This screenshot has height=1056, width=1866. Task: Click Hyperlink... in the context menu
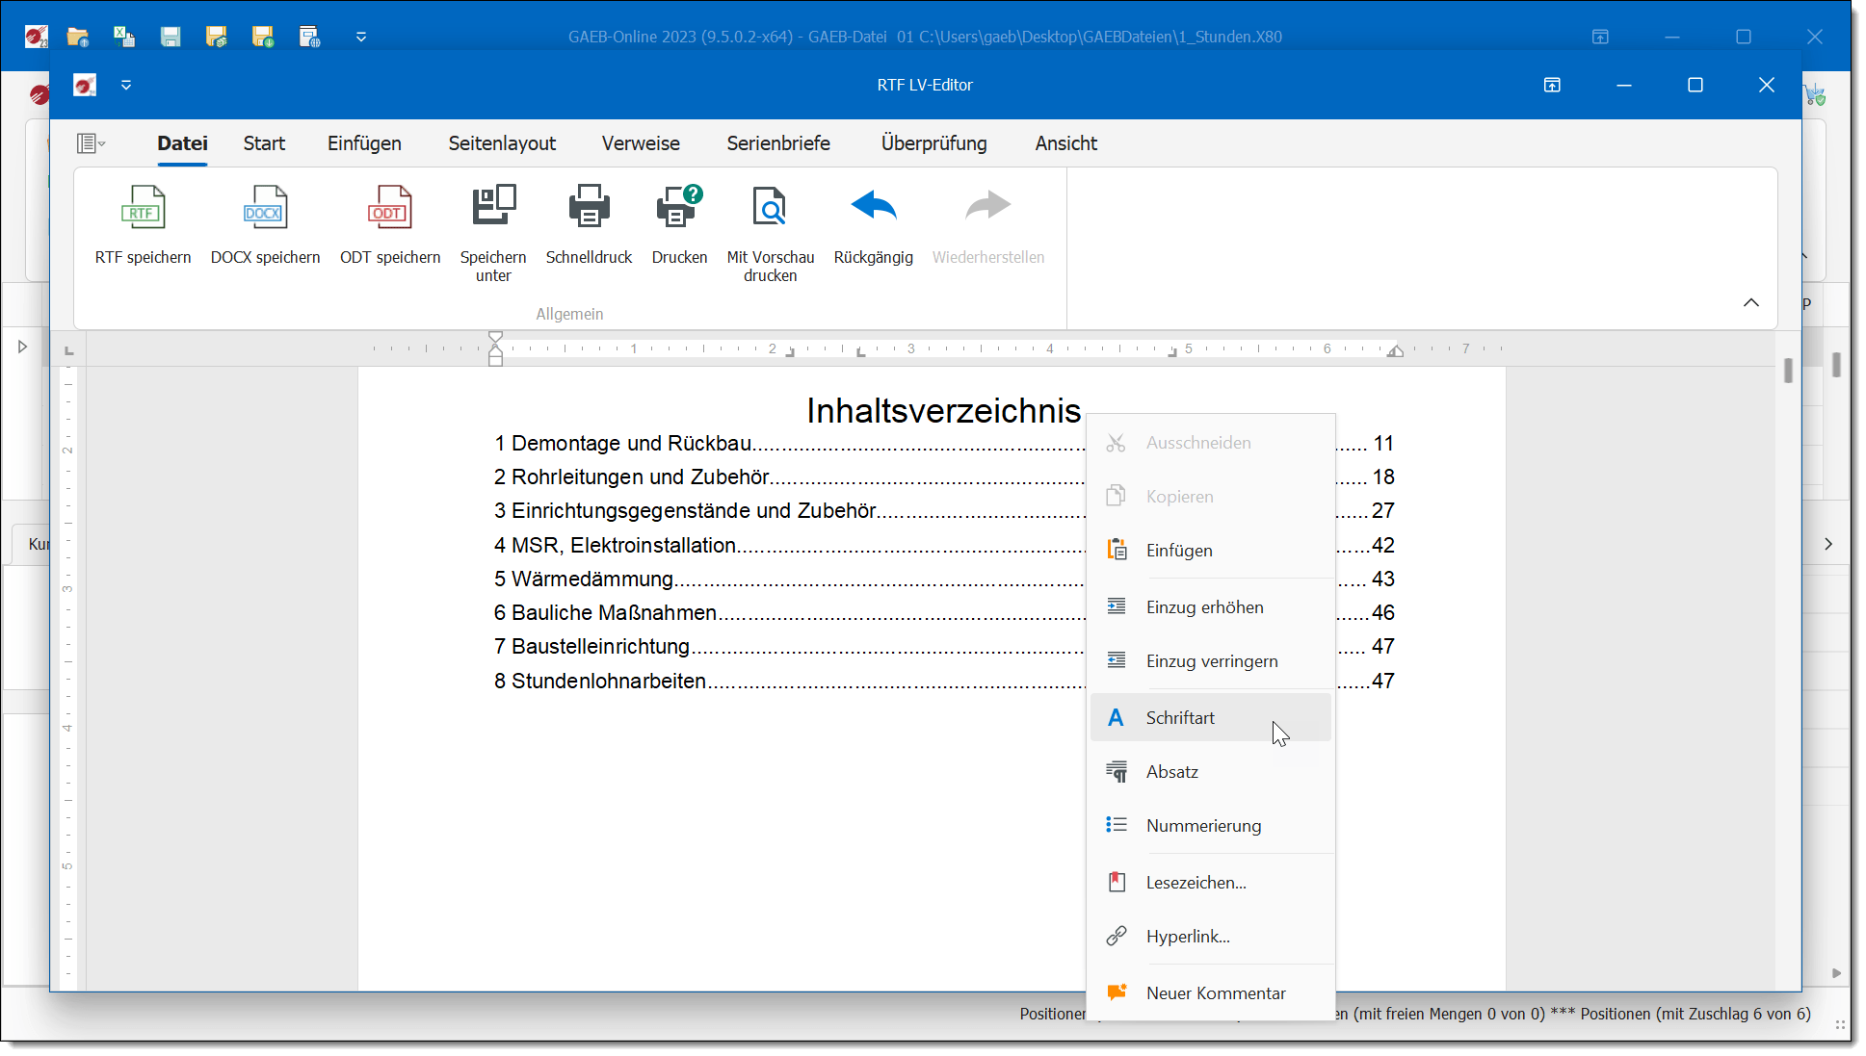tap(1188, 937)
